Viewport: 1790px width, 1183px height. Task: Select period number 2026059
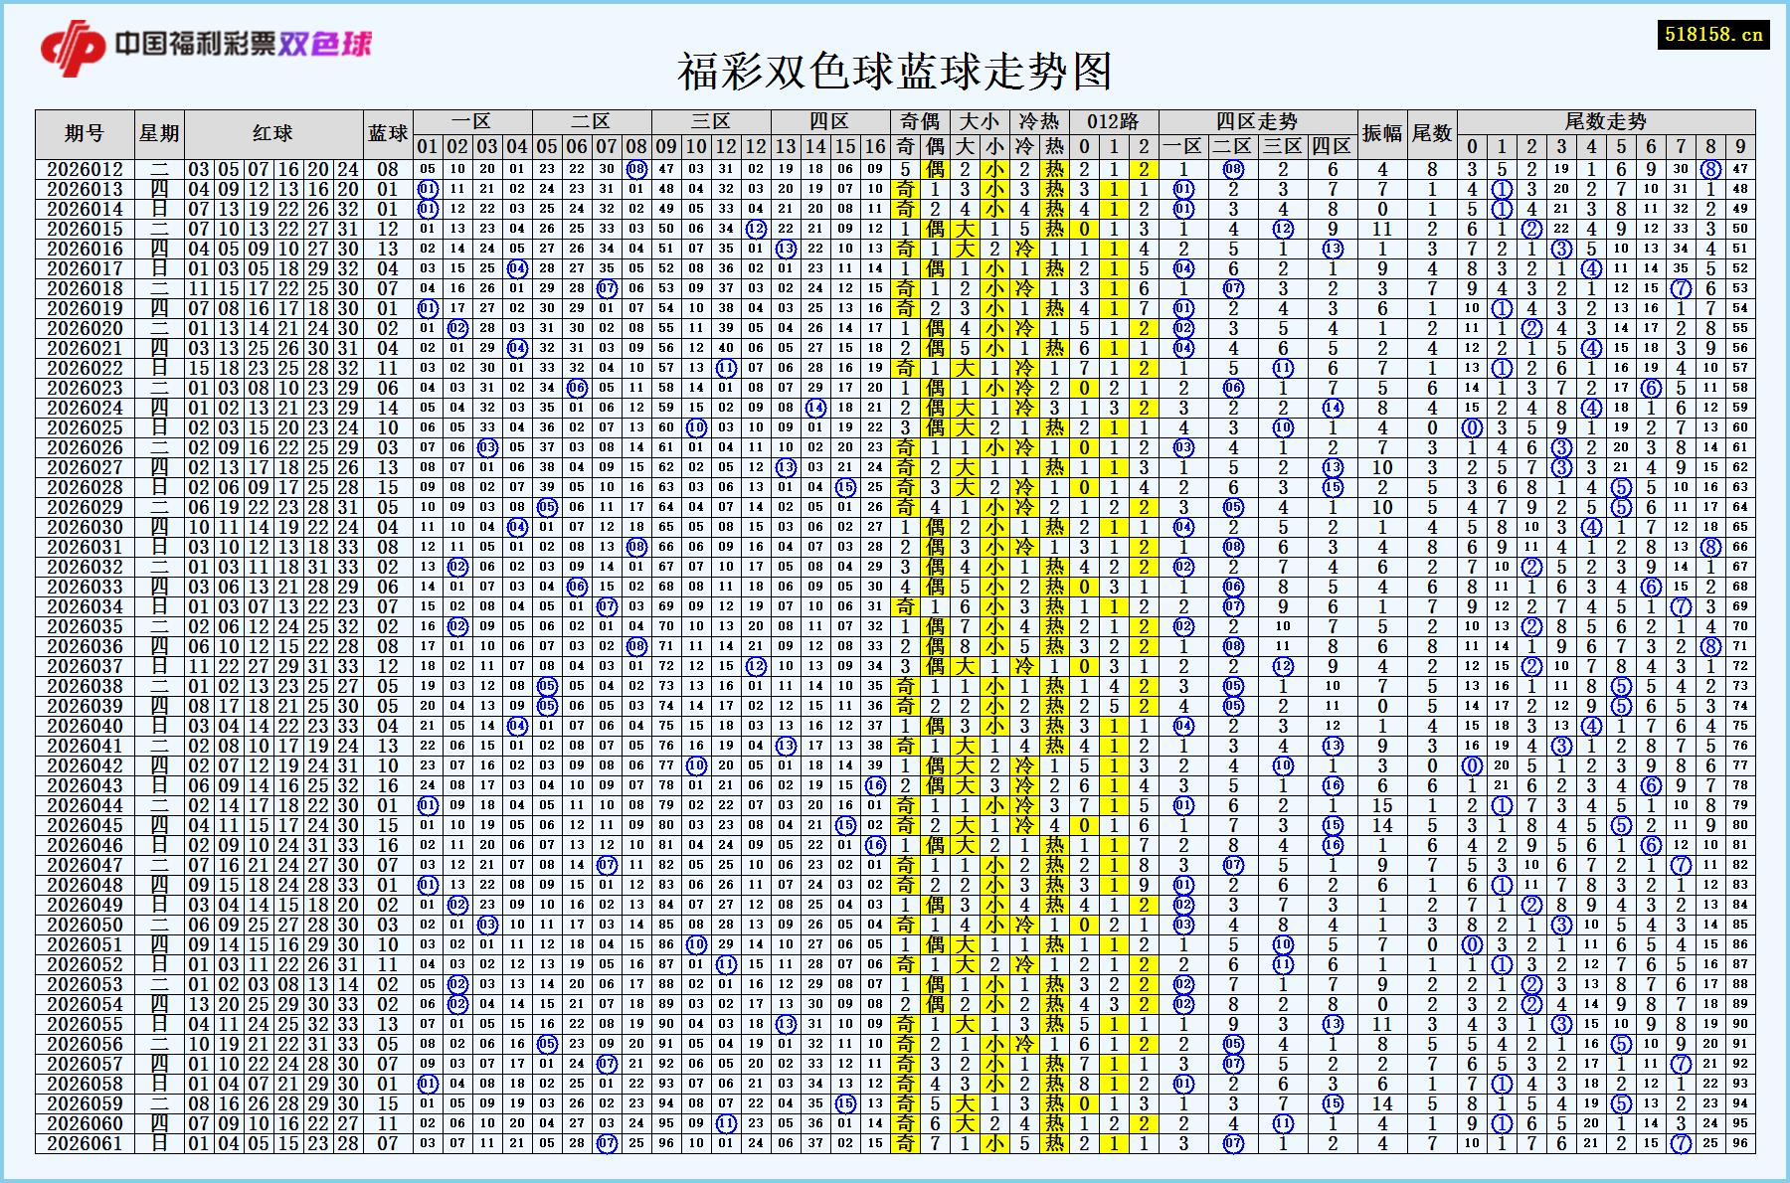tap(85, 1104)
